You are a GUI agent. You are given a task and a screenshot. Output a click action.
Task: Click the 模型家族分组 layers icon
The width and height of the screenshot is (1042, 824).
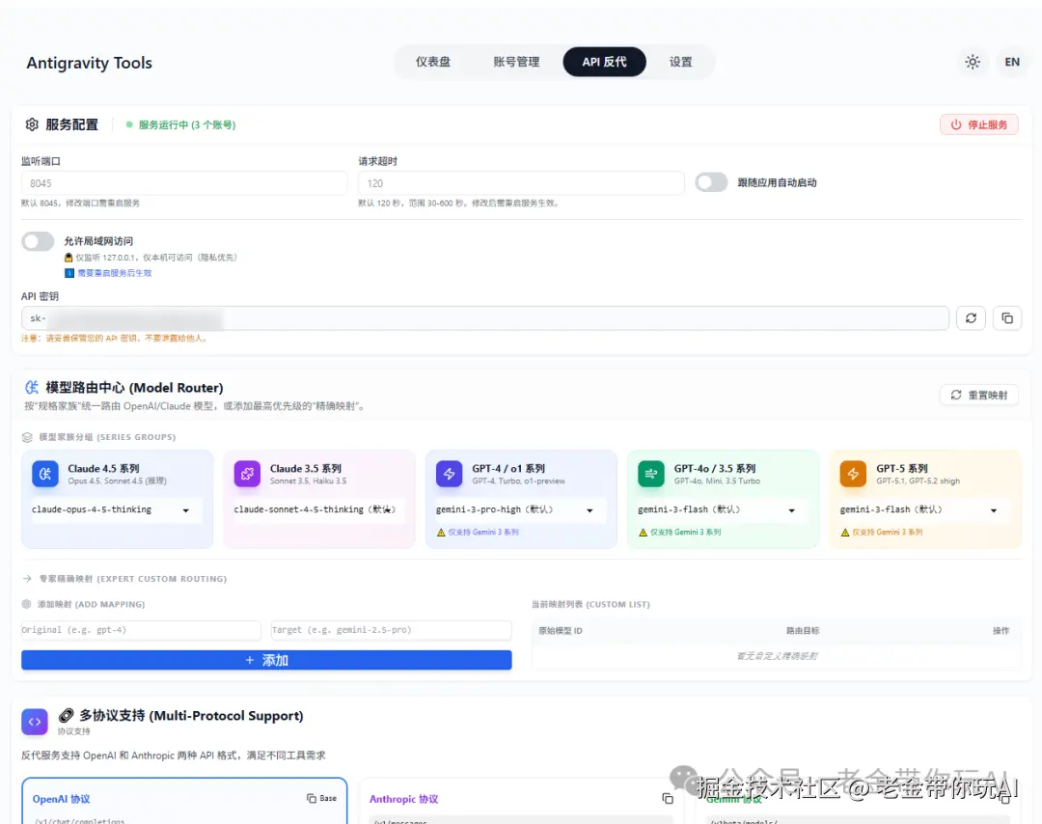27,437
